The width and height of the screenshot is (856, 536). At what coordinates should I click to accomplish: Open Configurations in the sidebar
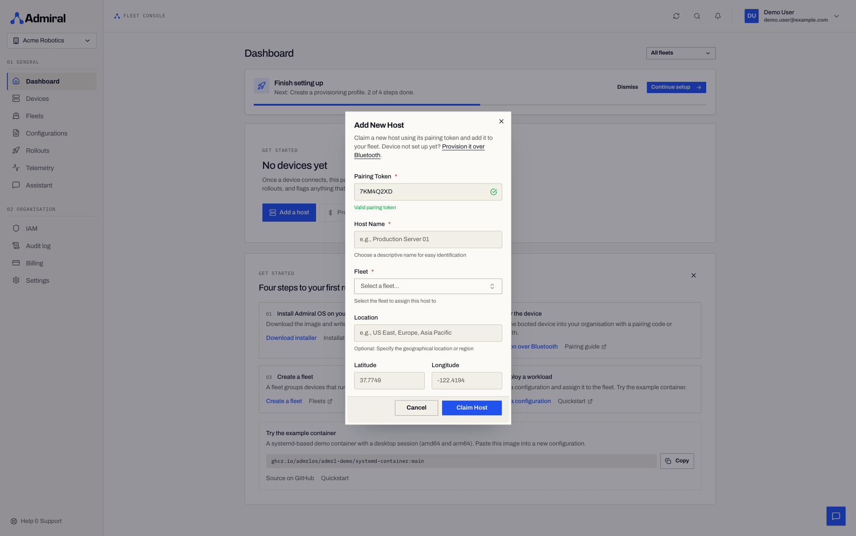(52, 133)
